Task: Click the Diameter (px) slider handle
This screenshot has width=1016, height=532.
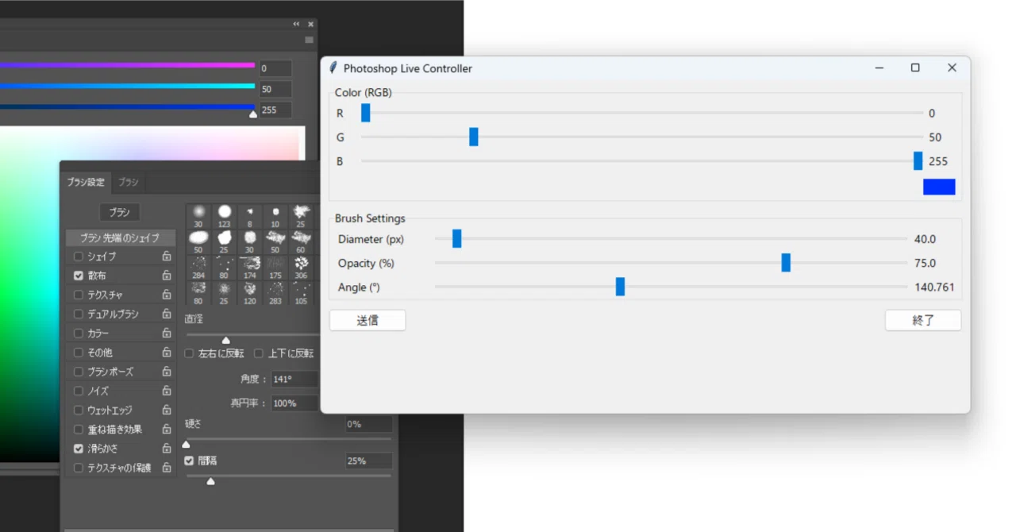Action: [x=457, y=238]
